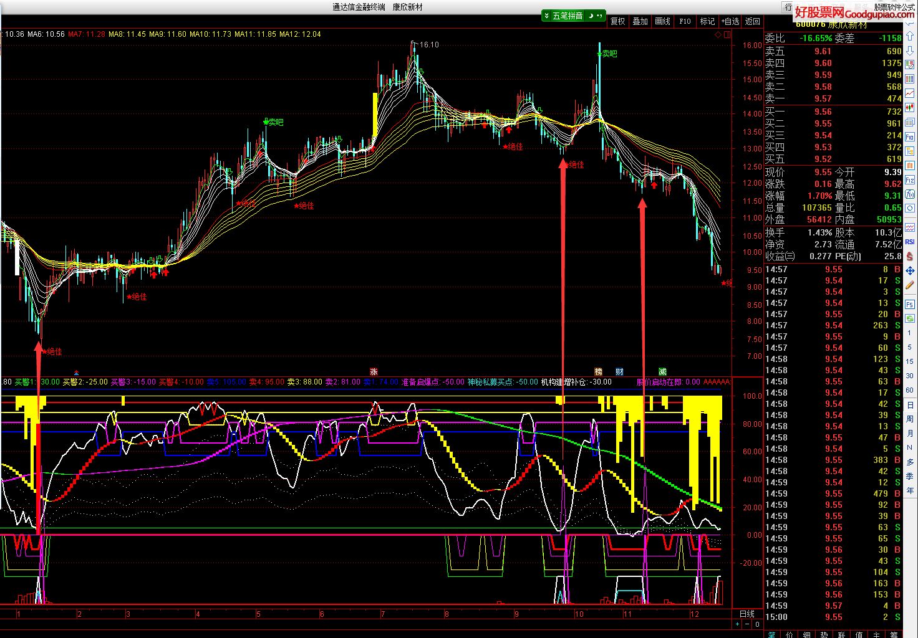Click the orange document icon in sidebar
The height and width of the screenshot is (638, 918).
pos(909,165)
